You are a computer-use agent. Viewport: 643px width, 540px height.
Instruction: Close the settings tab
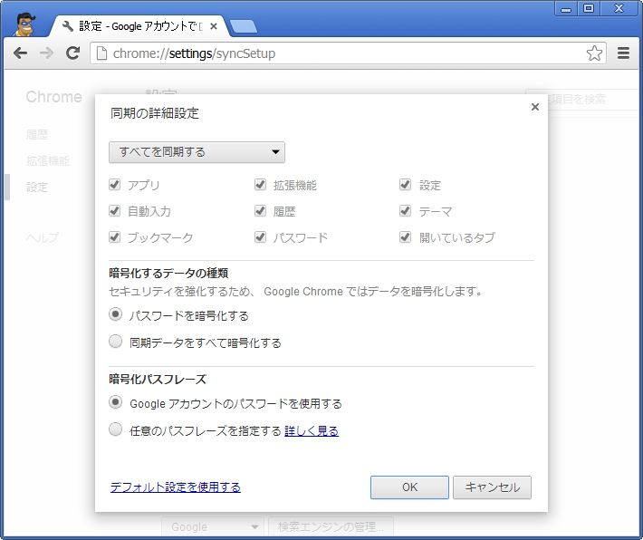tap(214, 26)
